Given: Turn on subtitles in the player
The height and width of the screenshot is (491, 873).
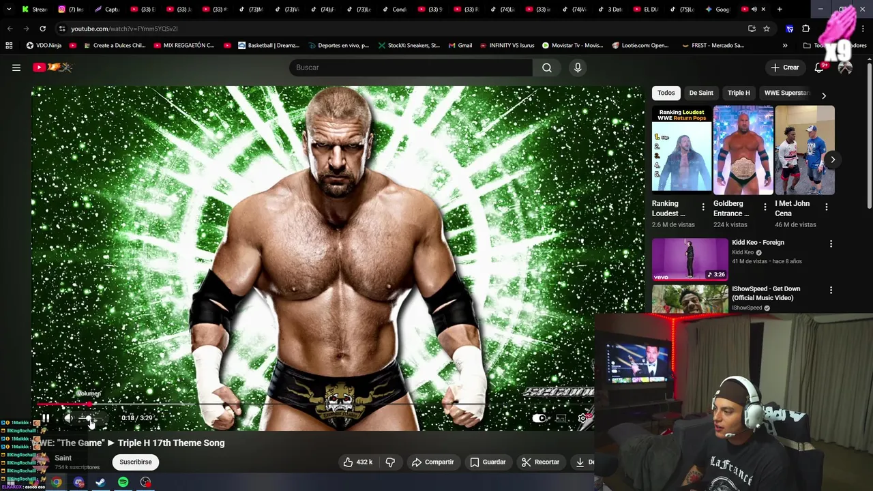Looking at the screenshot, I should 561,418.
